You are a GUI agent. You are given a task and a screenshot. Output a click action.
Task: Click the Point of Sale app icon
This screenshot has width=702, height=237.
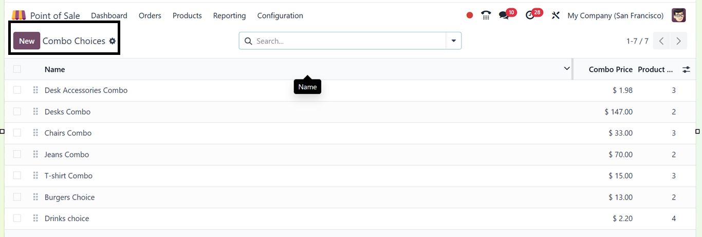pos(19,15)
